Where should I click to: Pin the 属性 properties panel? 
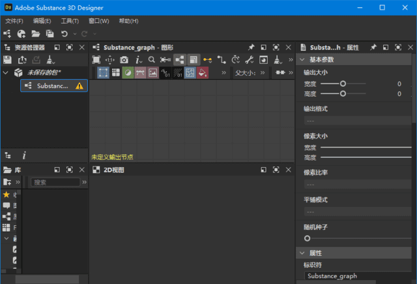373,47
